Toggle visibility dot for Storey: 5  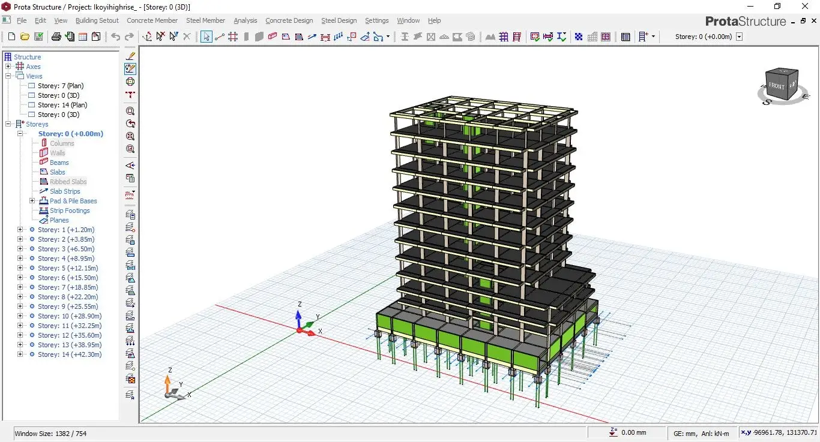click(x=32, y=268)
